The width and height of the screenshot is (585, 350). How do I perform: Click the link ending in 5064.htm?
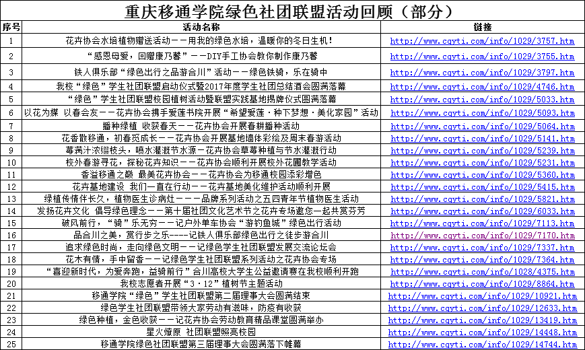pos(483,126)
